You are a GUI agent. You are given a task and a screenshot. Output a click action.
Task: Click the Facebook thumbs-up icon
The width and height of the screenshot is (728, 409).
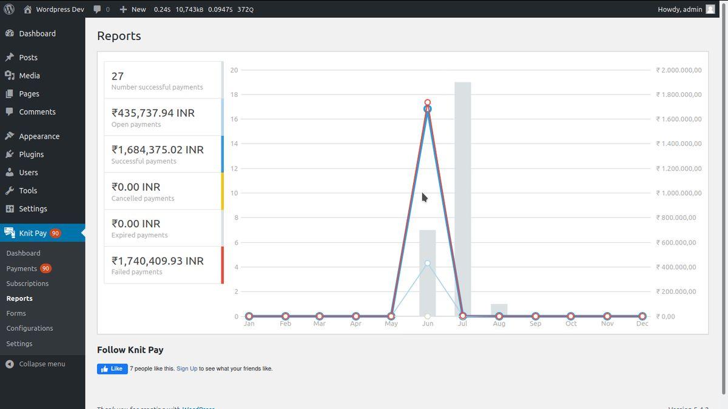pyautogui.click(x=104, y=369)
